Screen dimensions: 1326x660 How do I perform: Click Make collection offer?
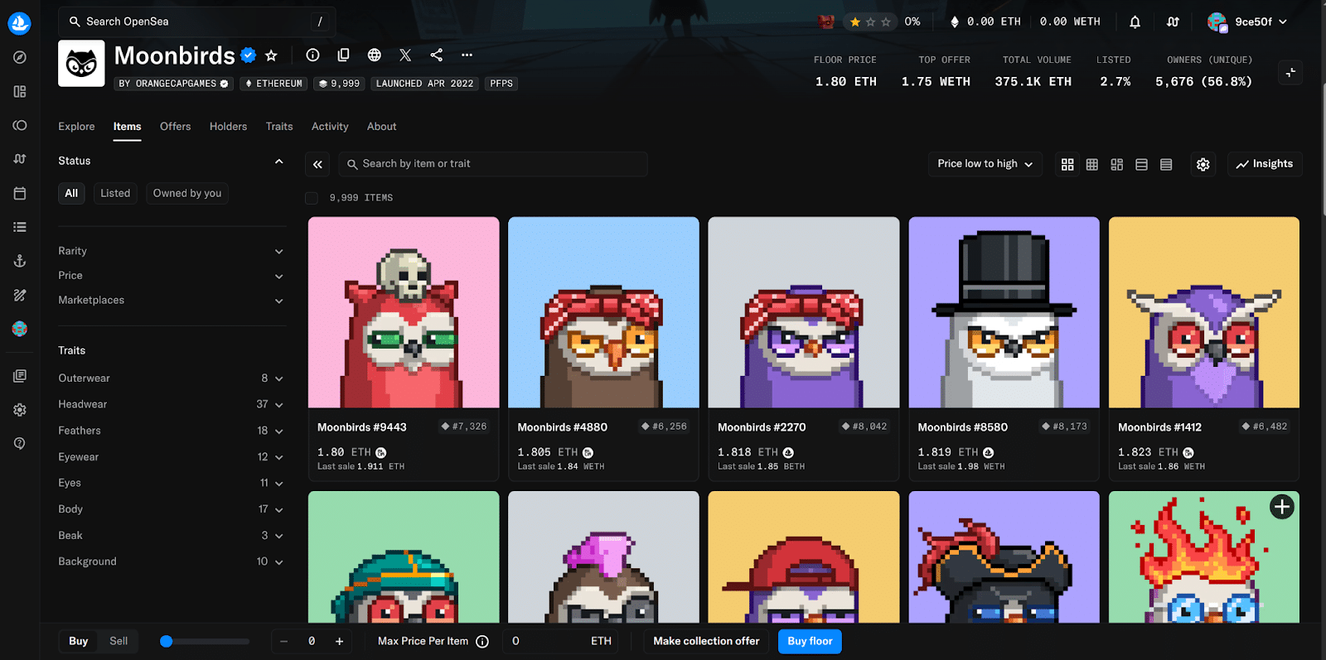(x=706, y=641)
